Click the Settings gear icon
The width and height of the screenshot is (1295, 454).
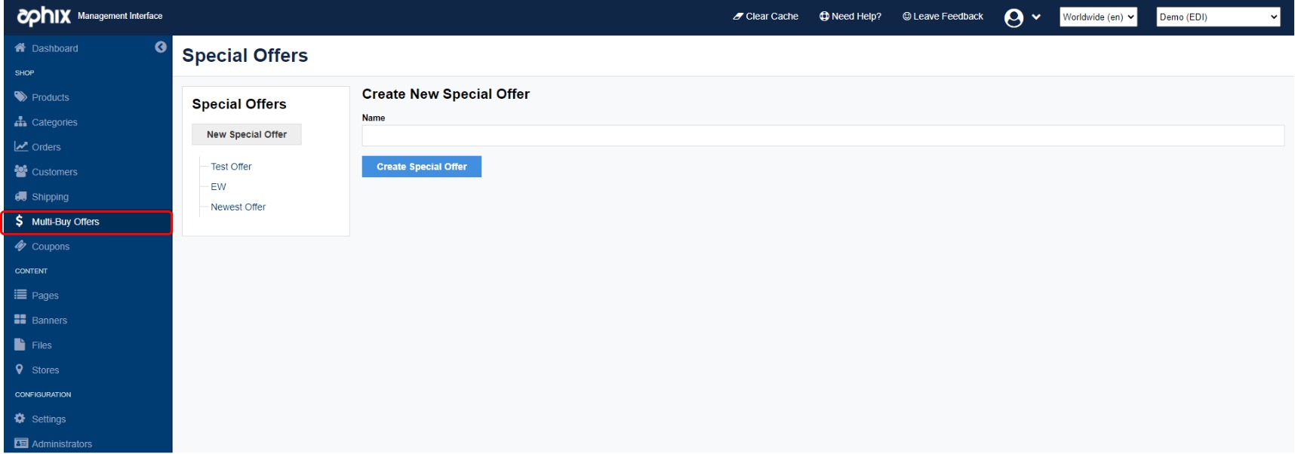click(x=20, y=419)
